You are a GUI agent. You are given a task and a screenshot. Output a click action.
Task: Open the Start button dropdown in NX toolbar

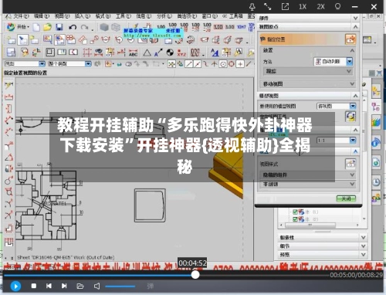pyautogui.click(x=18, y=27)
